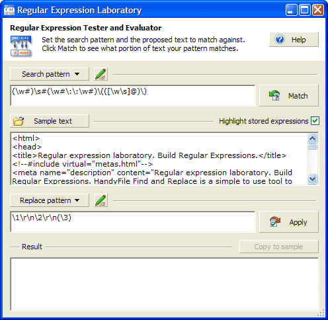
Task: Close the Regular Expression Laboratory window
Action: click(x=318, y=10)
